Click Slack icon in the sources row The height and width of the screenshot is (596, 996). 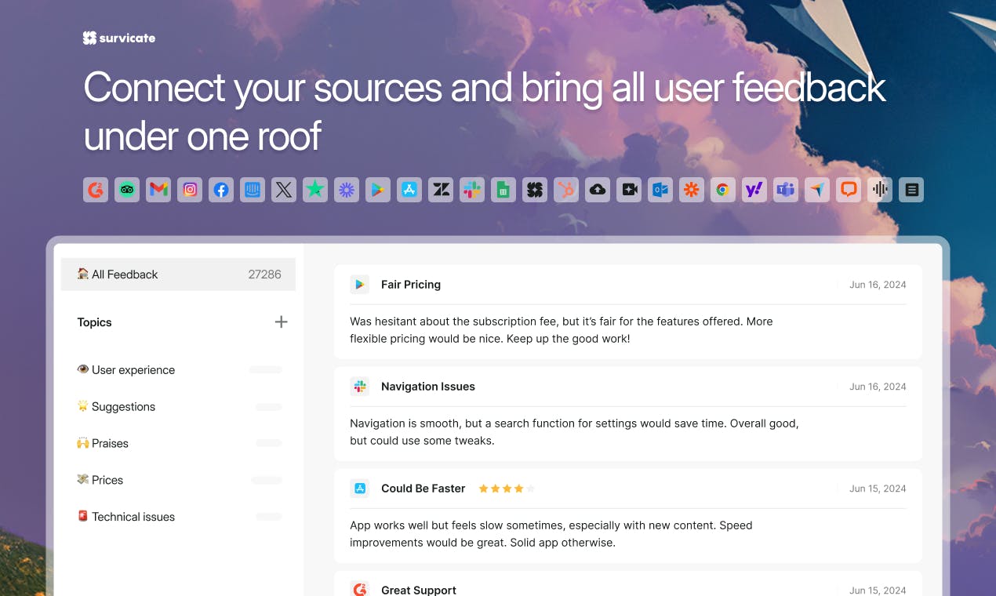472,190
